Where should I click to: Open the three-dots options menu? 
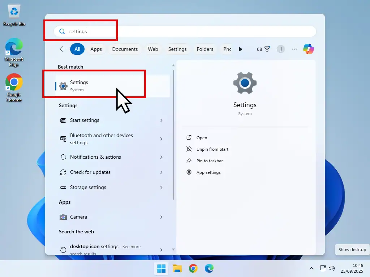294,49
